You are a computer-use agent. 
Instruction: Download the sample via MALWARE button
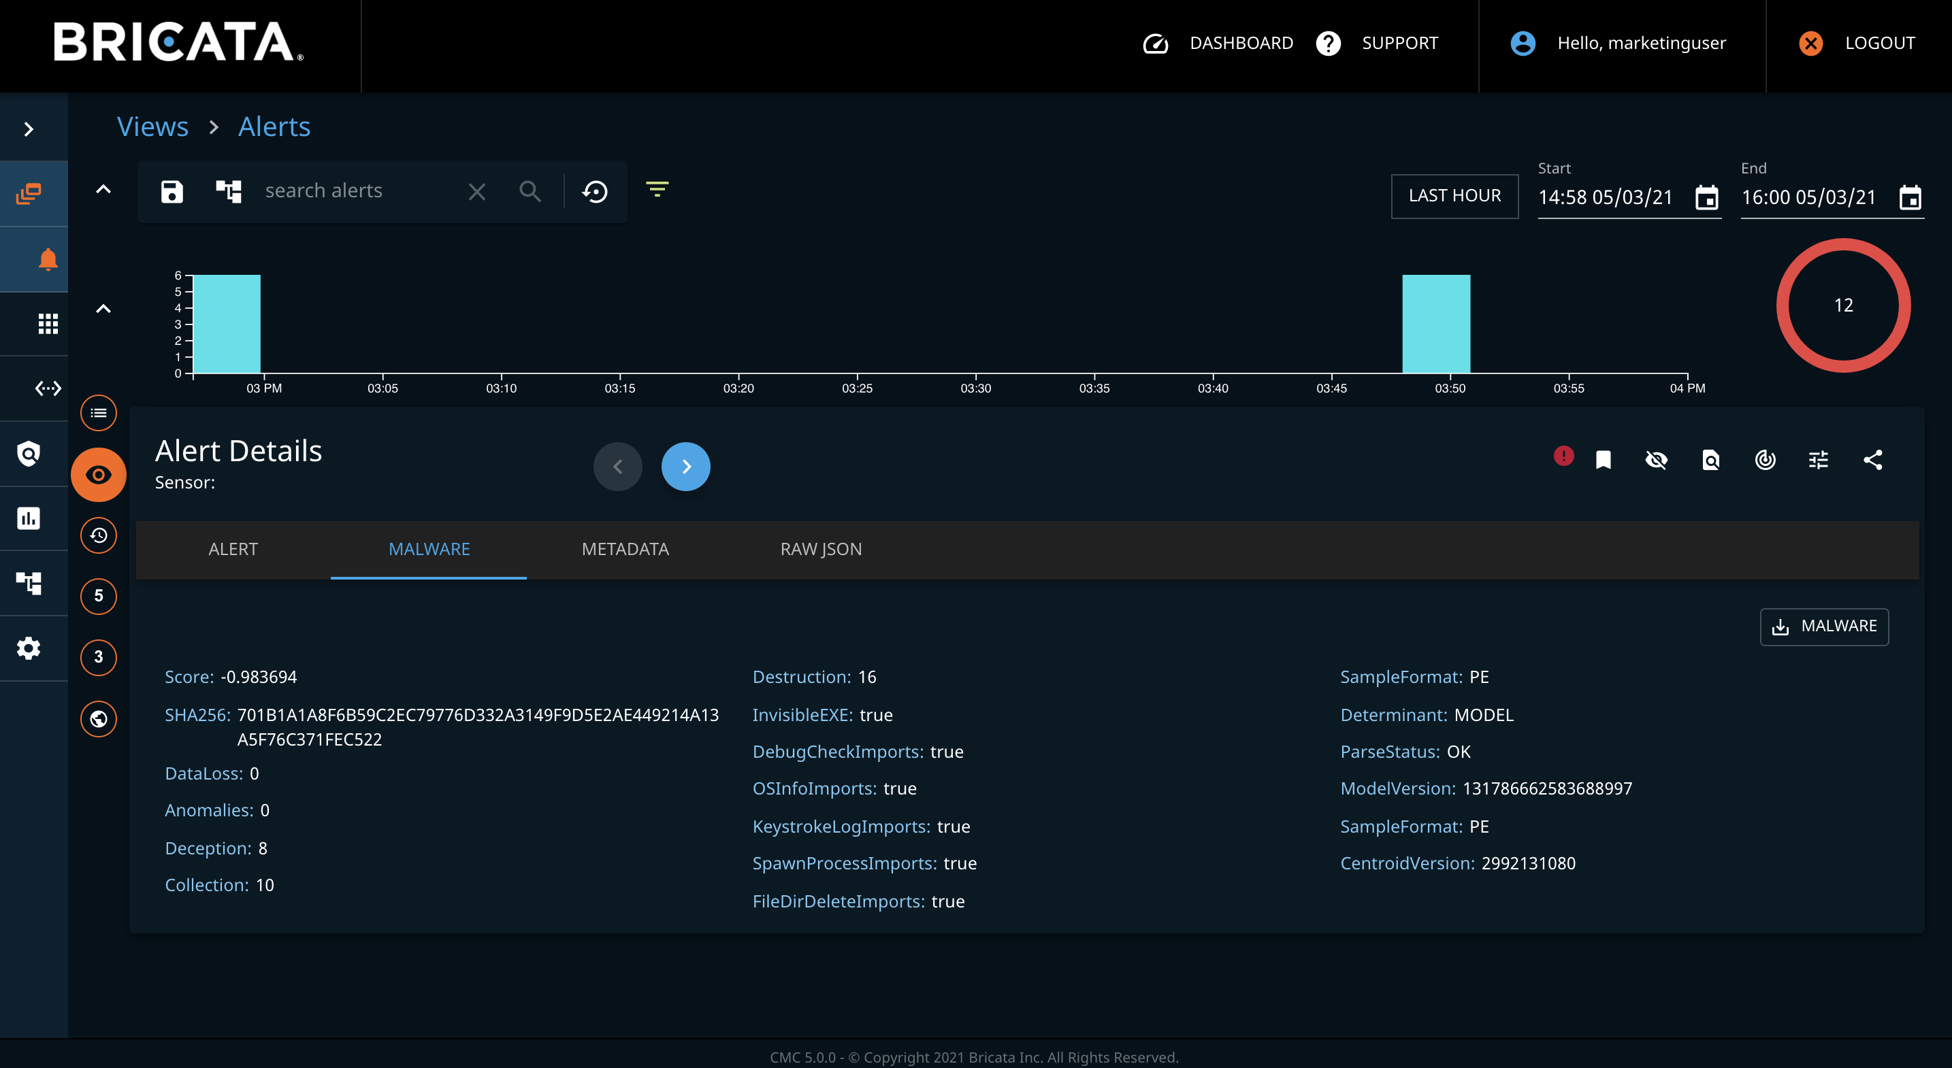click(x=1823, y=627)
